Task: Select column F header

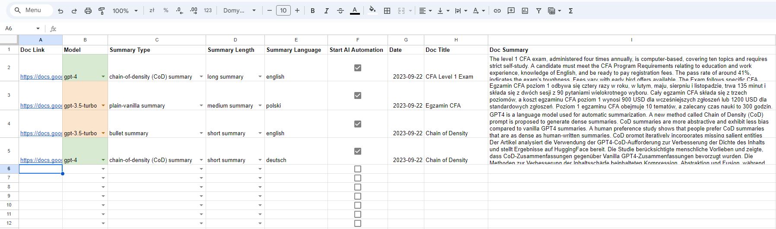Action: (x=358, y=40)
